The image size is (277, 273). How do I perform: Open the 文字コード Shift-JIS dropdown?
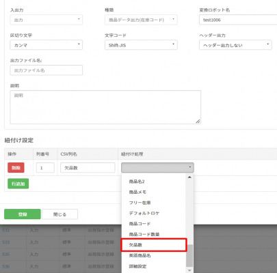pyautogui.click(x=141, y=45)
